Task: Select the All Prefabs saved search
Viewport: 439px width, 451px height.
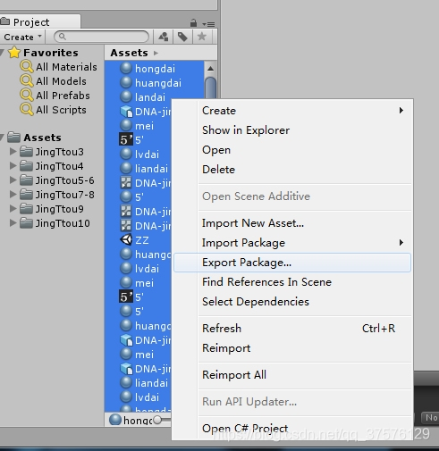Action: [55, 96]
